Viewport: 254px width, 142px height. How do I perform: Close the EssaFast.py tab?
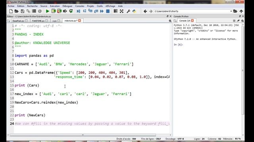27,21
